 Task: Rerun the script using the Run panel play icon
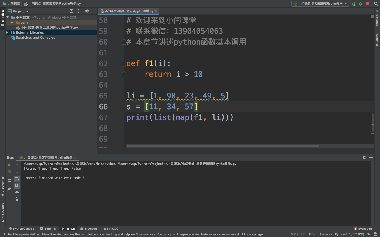point(9,165)
